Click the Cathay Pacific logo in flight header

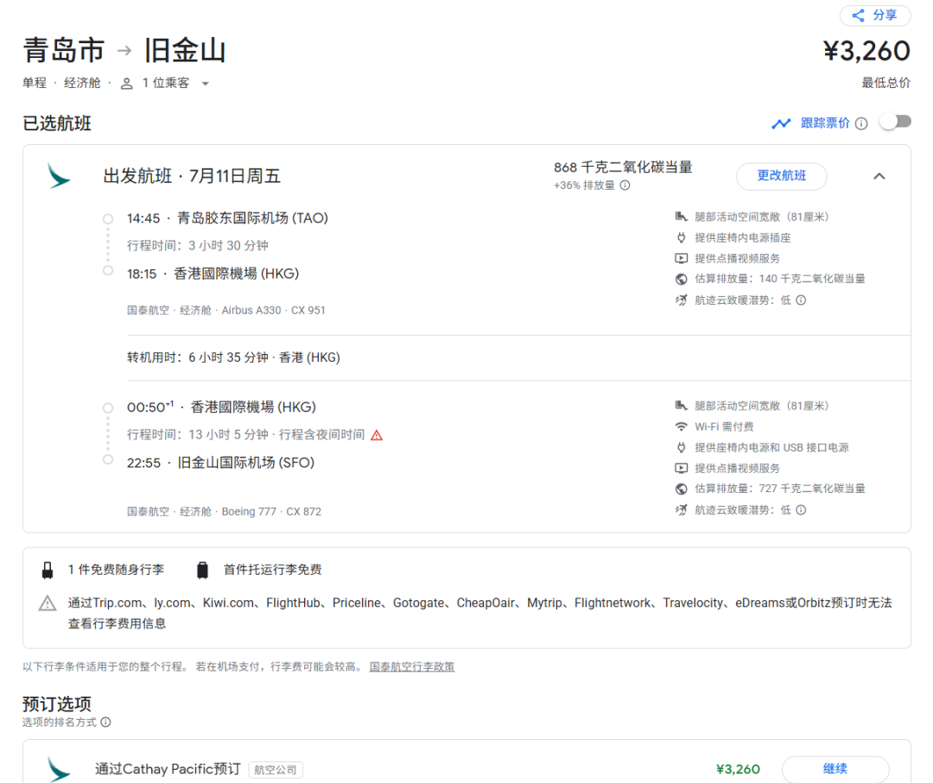60,176
